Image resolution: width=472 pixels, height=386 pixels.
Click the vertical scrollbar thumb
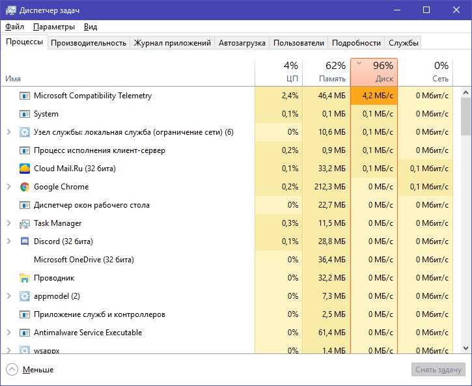[465, 117]
